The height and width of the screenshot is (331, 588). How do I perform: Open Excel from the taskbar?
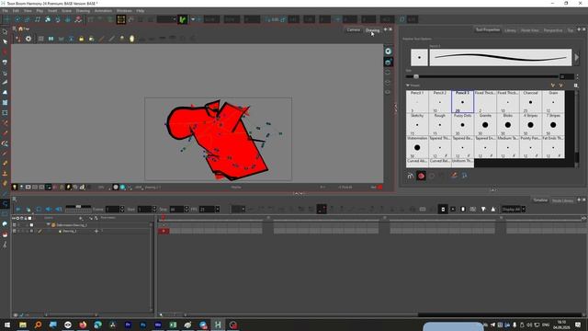(173, 325)
